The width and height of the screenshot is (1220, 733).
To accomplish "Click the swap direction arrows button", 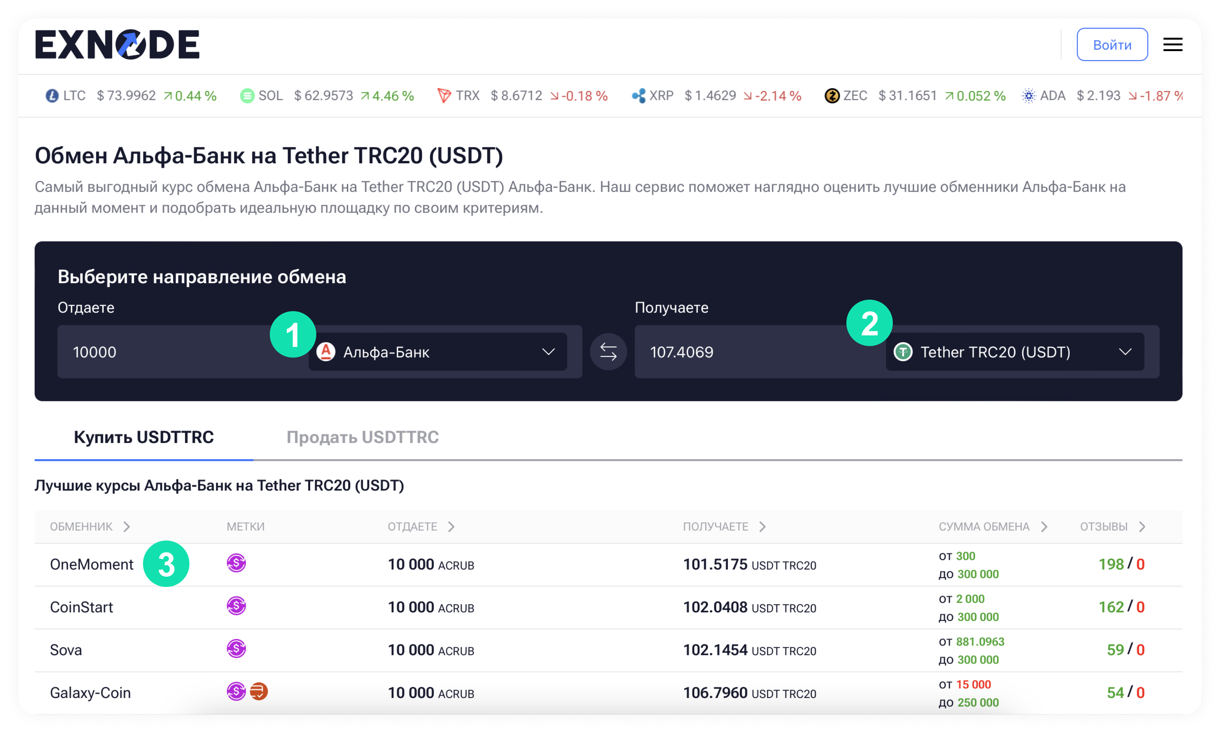I will [608, 352].
